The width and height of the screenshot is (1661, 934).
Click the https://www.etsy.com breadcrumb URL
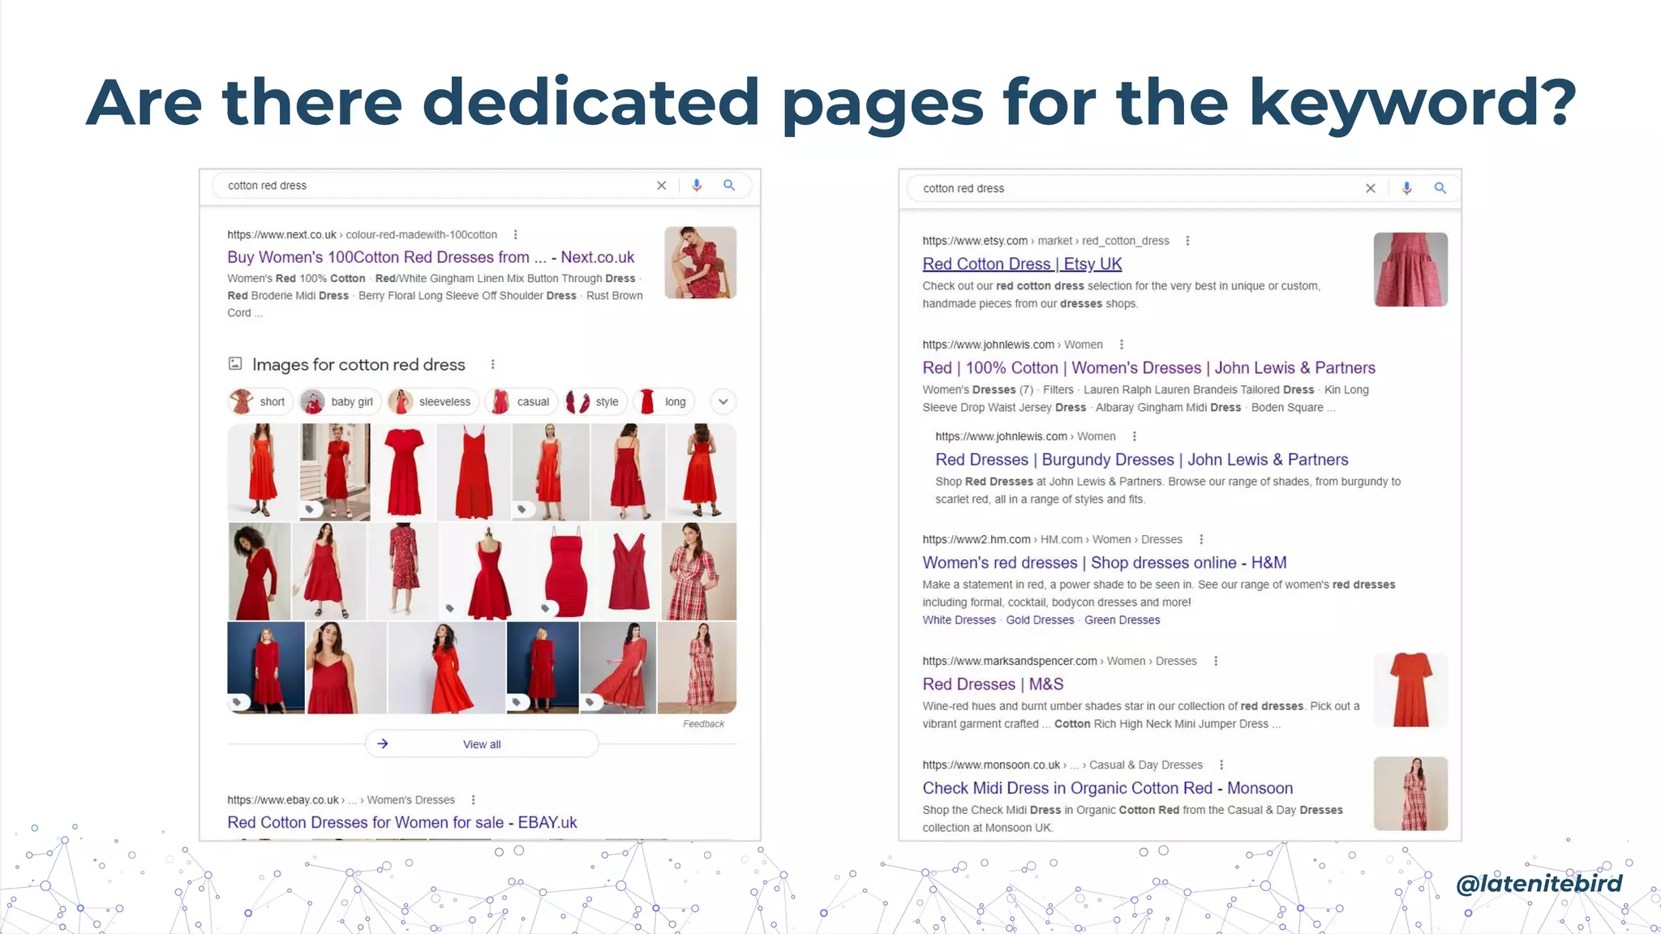tap(975, 241)
